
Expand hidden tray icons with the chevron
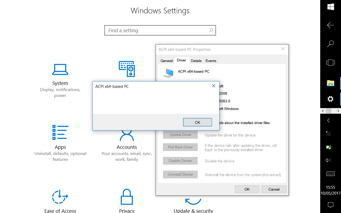328,121
